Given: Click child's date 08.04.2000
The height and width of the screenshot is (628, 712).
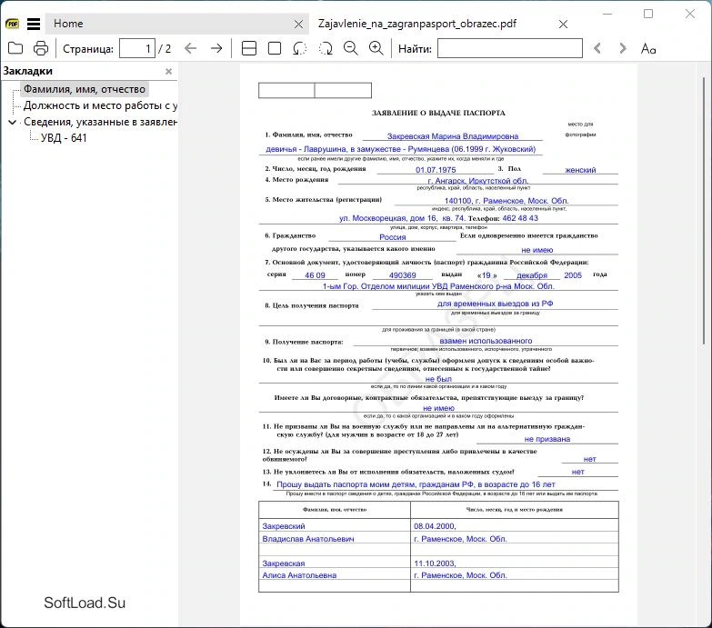Looking at the screenshot, I should 435,526.
